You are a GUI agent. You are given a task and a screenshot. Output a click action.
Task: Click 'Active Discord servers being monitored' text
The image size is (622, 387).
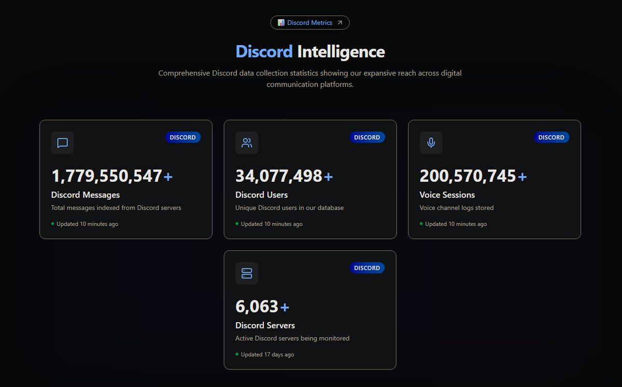(292, 338)
